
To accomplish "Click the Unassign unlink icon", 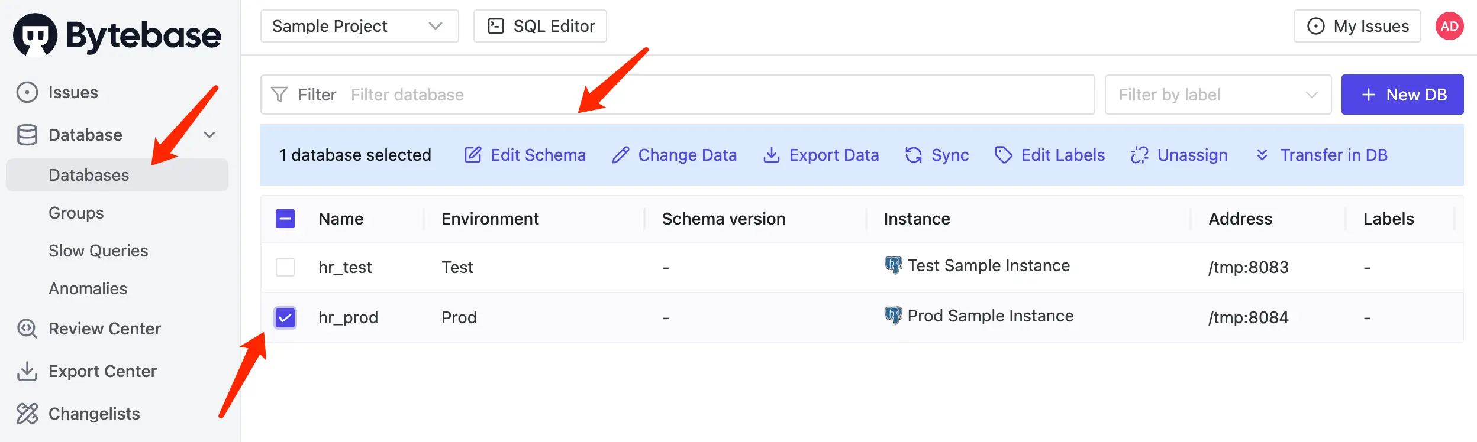I will point(1140,155).
